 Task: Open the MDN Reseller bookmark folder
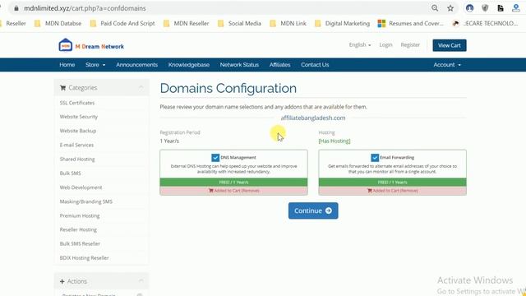pyautogui.click(x=187, y=23)
